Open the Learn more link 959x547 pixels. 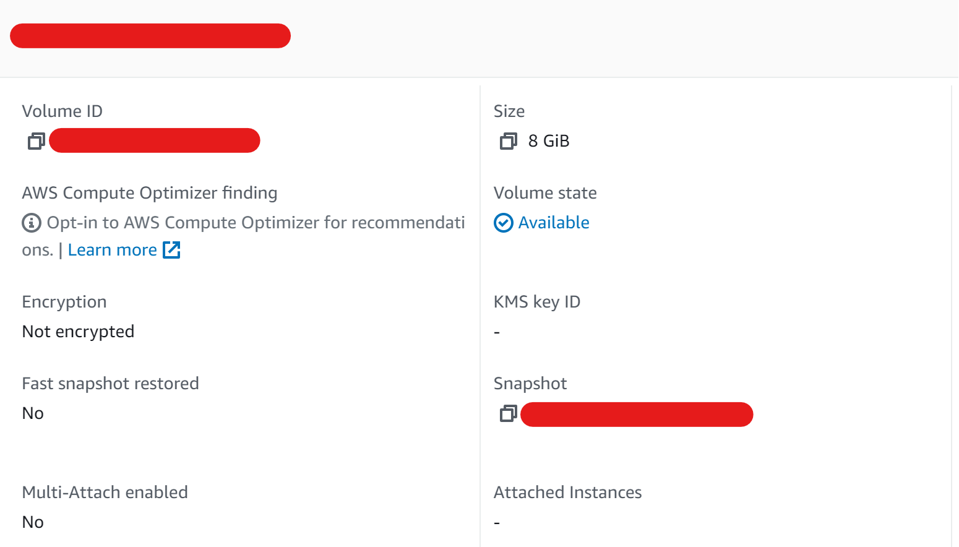113,250
